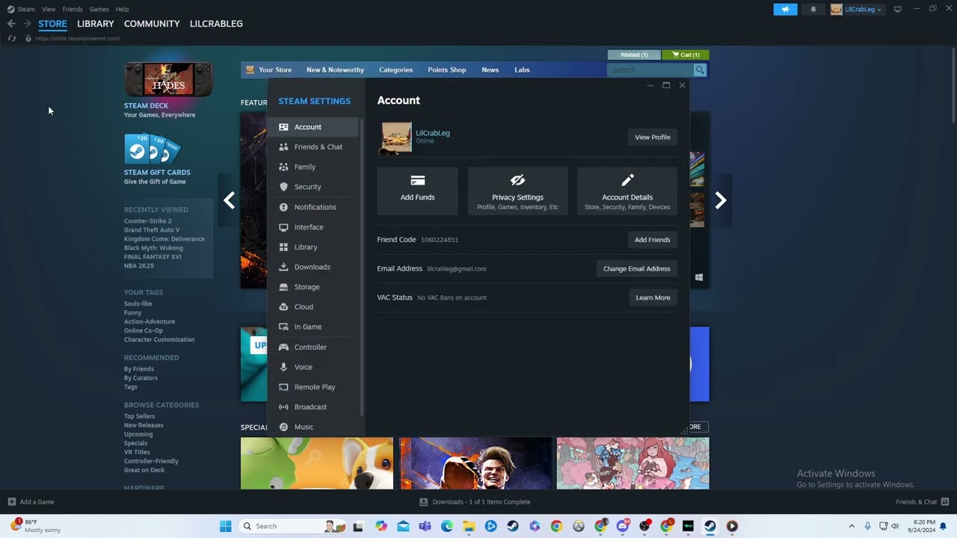Open Steam announcements via the megaphone icon
The height and width of the screenshot is (538, 957).
785,9
